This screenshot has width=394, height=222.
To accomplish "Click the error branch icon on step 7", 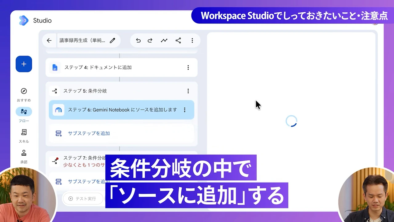I will 55,161.
